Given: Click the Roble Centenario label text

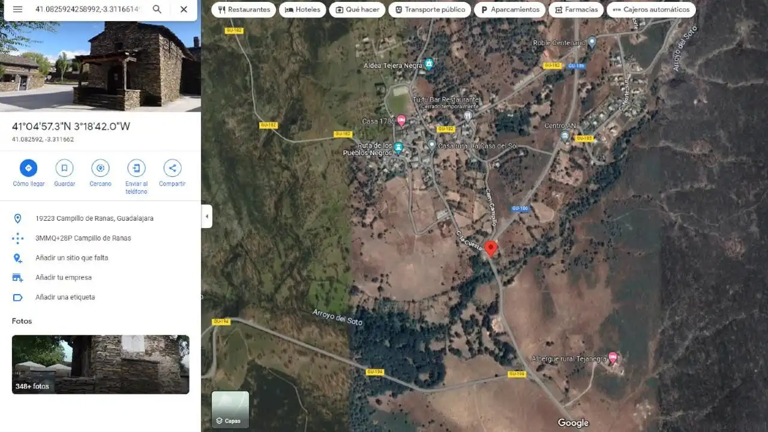Looking at the screenshot, I should click(559, 43).
